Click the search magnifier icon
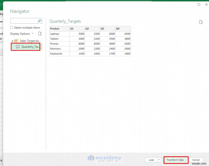 pos(39,21)
